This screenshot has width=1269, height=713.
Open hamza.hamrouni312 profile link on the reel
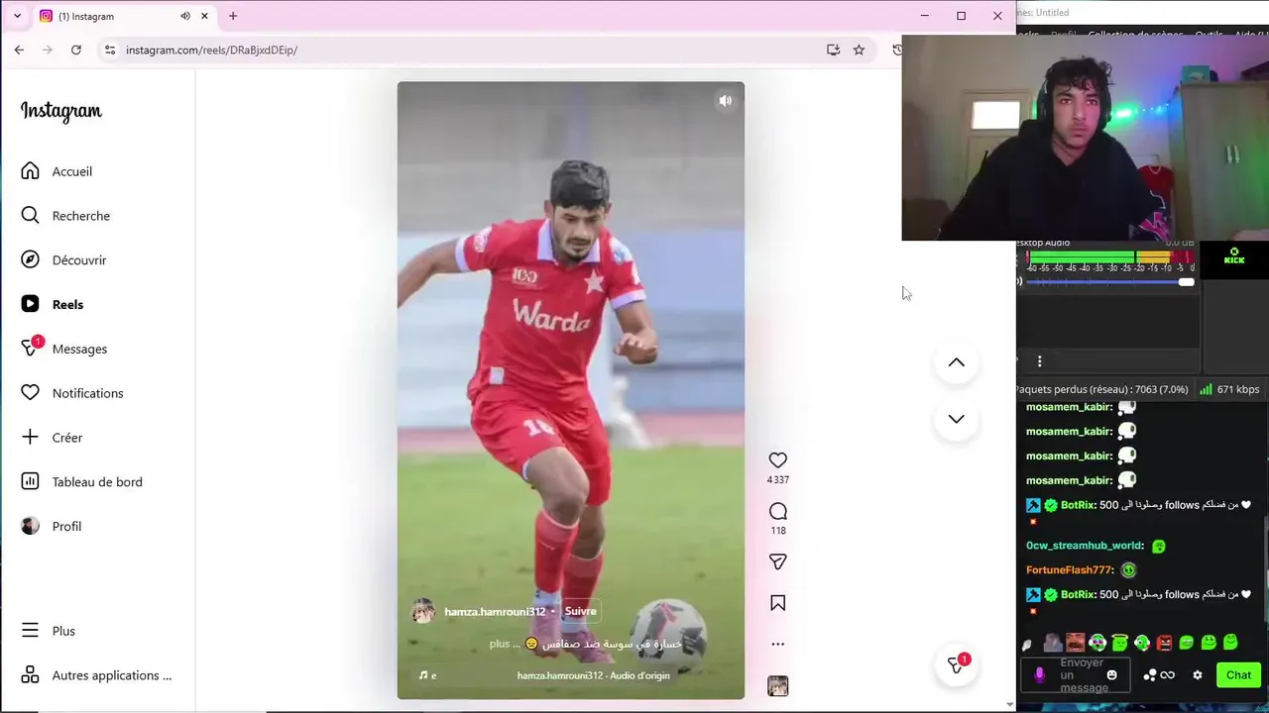495,611
